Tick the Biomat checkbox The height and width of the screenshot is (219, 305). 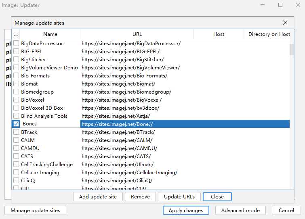[16, 83]
